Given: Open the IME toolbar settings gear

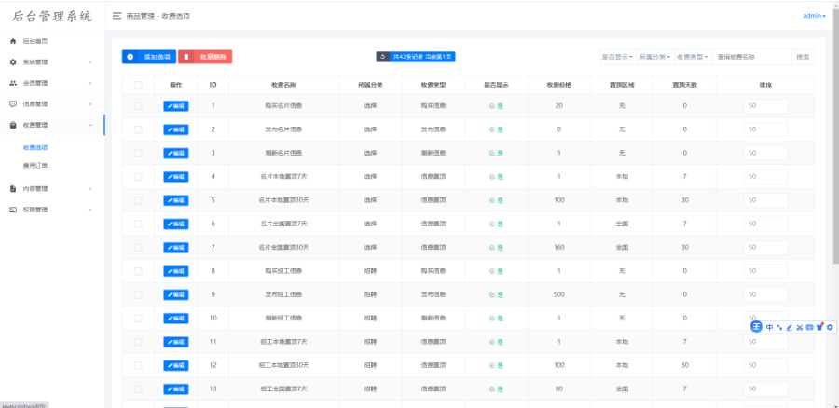Looking at the screenshot, I should [x=830, y=327].
